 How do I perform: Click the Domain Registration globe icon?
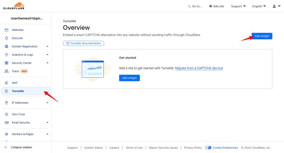tap(6, 46)
